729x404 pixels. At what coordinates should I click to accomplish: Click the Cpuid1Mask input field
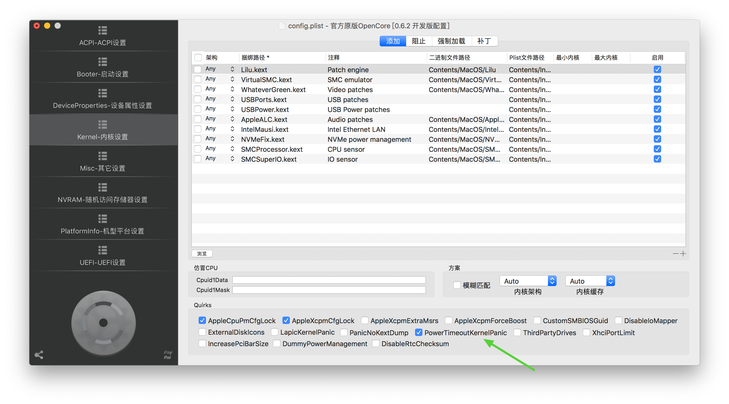pos(329,290)
